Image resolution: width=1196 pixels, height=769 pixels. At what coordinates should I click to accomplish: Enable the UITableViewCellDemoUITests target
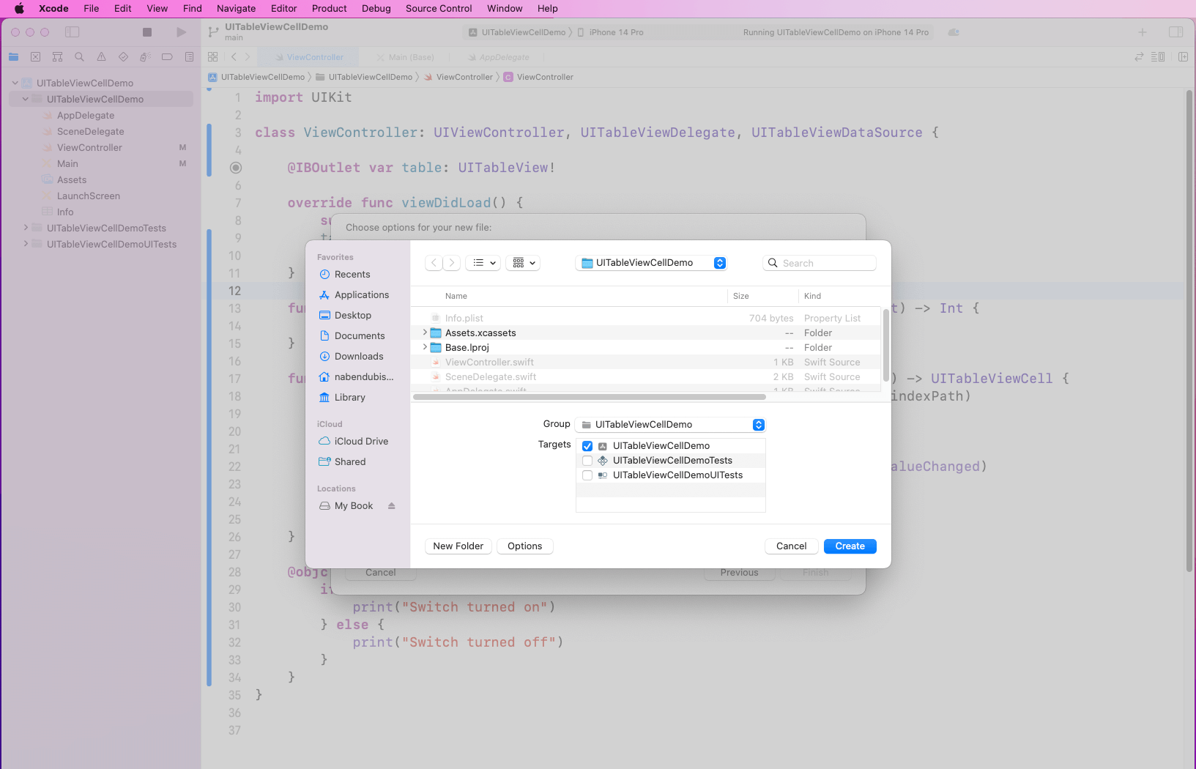(587, 475)
